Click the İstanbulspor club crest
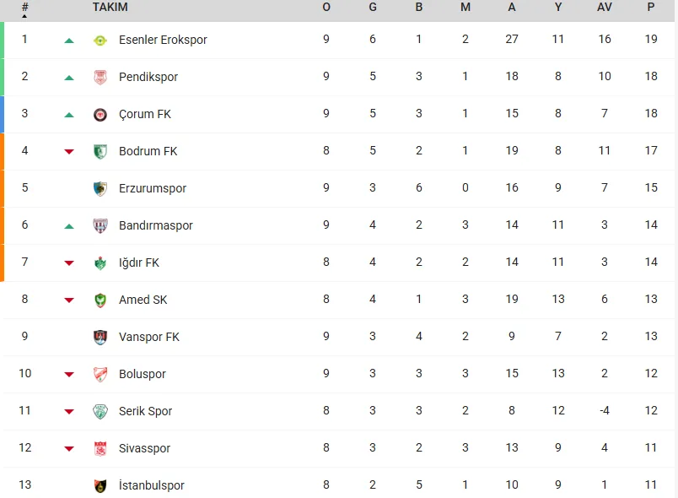The width and height of the screenshot is (678, 498). tap(100, 485)
